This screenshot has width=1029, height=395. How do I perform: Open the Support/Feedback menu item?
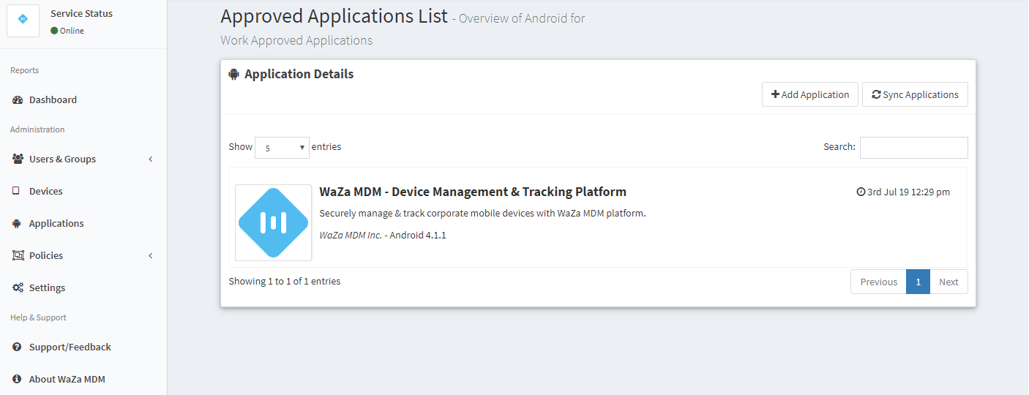[83, 347]
